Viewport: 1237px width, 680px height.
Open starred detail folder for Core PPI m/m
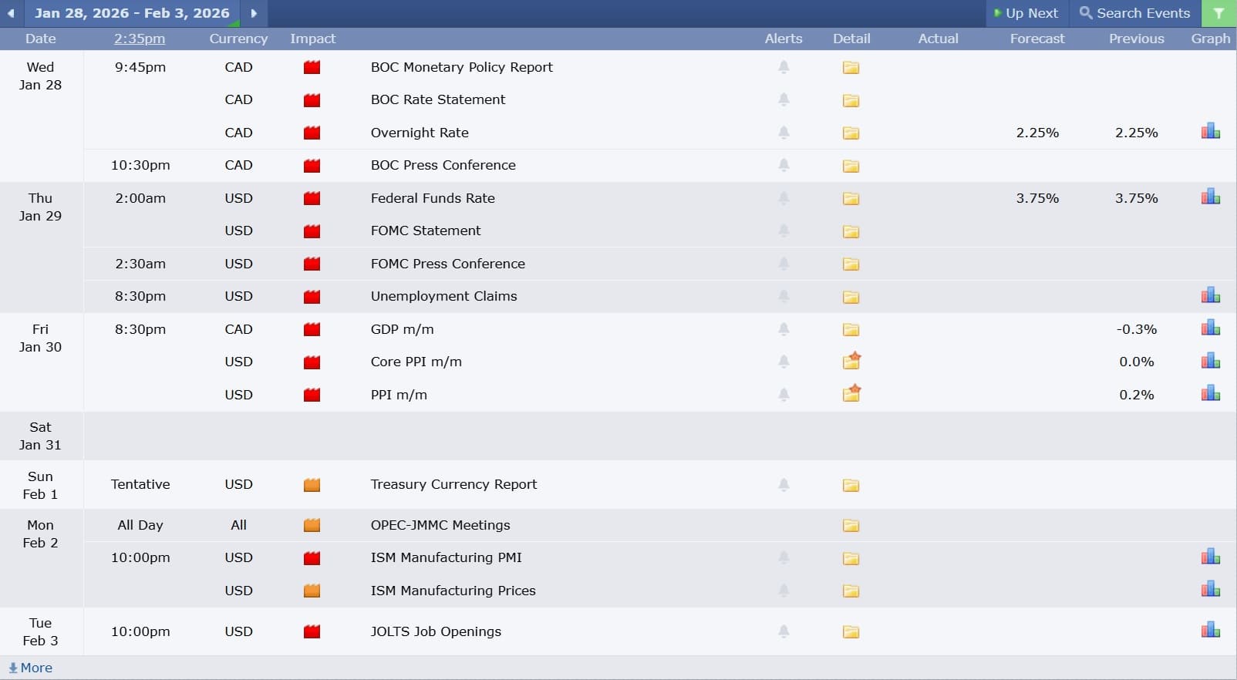pos(851,362)
